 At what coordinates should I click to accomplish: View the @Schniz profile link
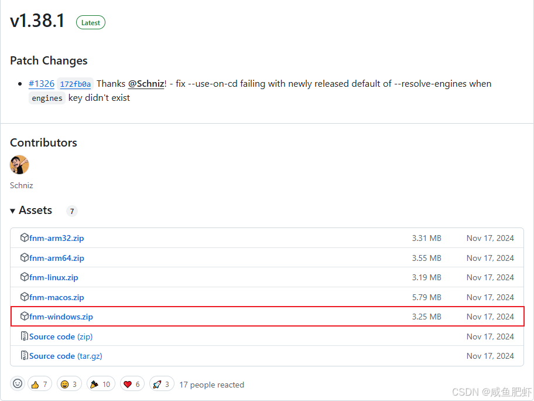[x=146, y=83]
